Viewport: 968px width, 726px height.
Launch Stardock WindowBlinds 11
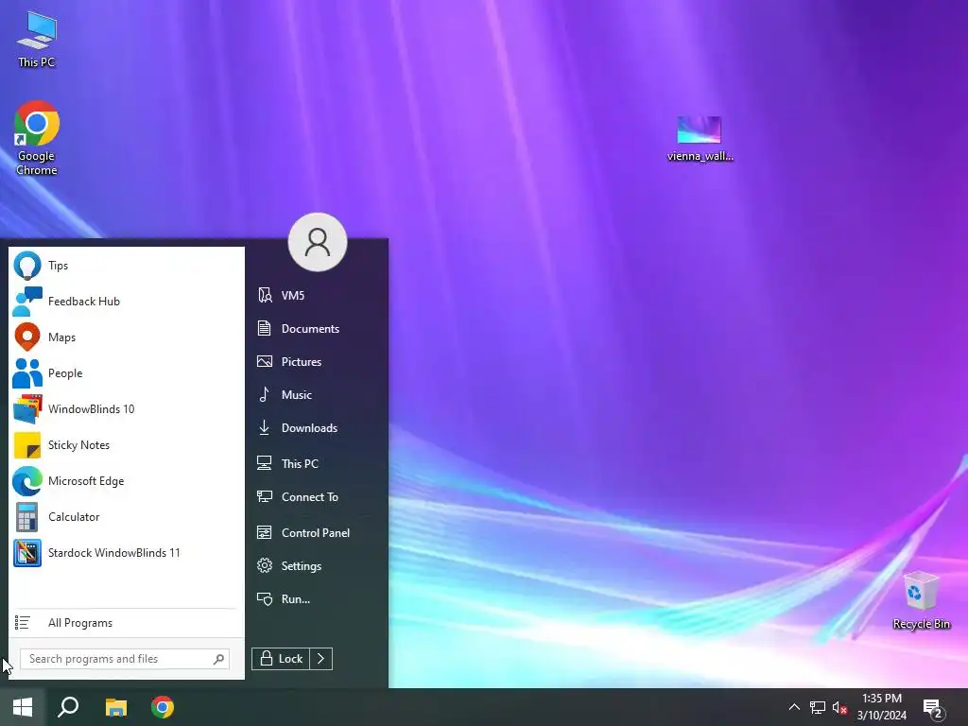127,552
